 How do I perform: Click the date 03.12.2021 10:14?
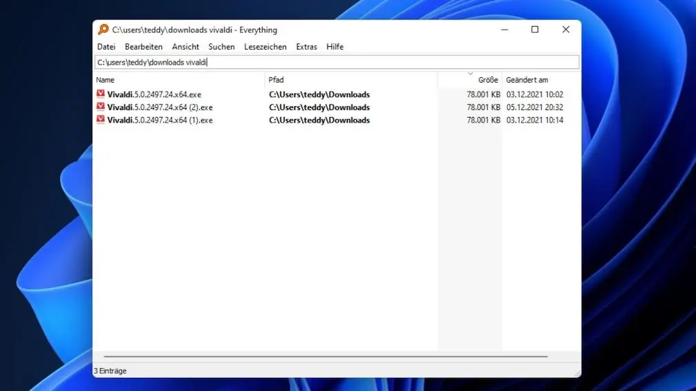[x=535, y=120]
